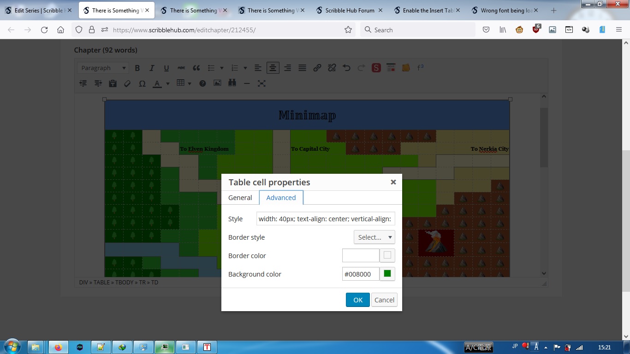Click the blockquote icon
This screenshot has height=354, width=630.
tap(196, 68)
